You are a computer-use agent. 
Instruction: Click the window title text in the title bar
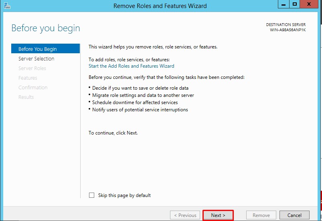click(160, 6)
